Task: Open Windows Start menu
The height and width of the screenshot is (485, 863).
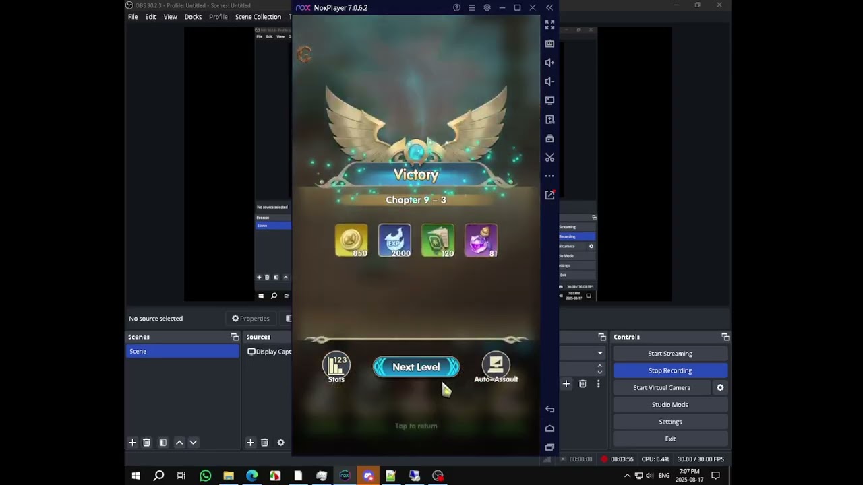Action: [x=136, y=476]
